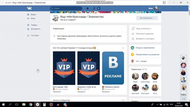Click the help question mark in widget header
Image resolution: width=190 pixels, height=107 pixels.
pos(123,48)
